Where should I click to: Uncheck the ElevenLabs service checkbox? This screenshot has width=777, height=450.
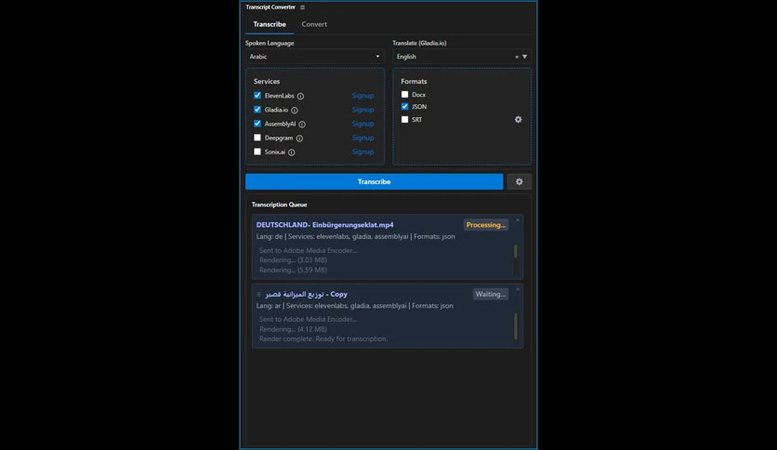[x=257, y=95]
